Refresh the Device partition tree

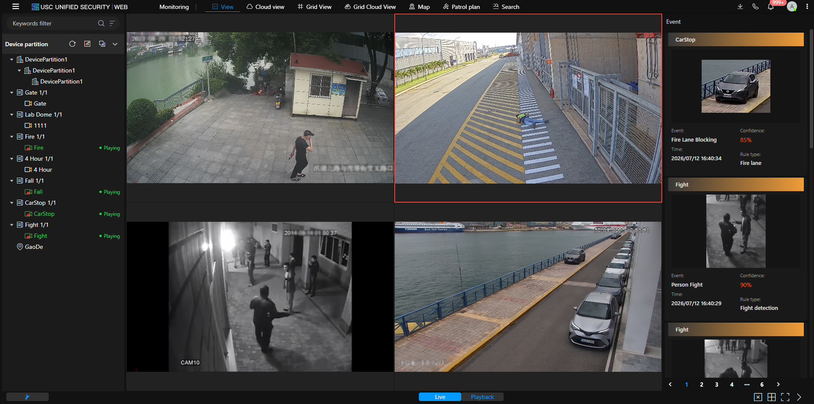72,44
